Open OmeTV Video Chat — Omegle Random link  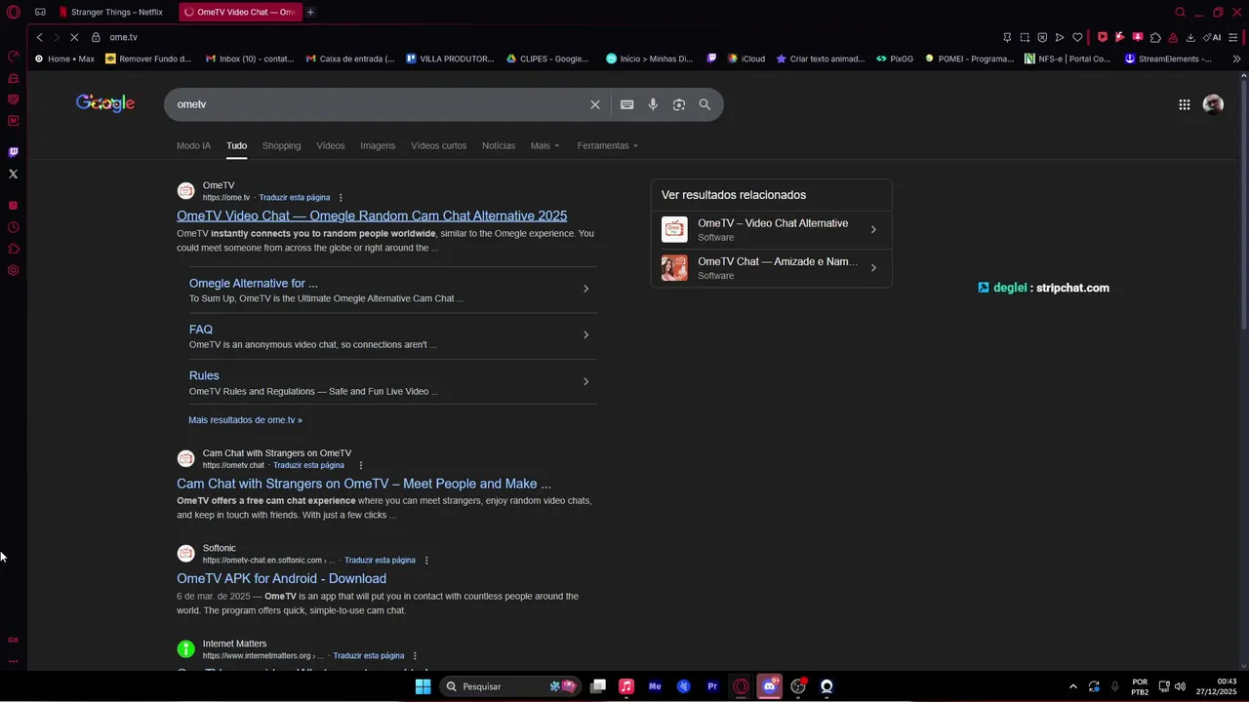click(372, 215)
